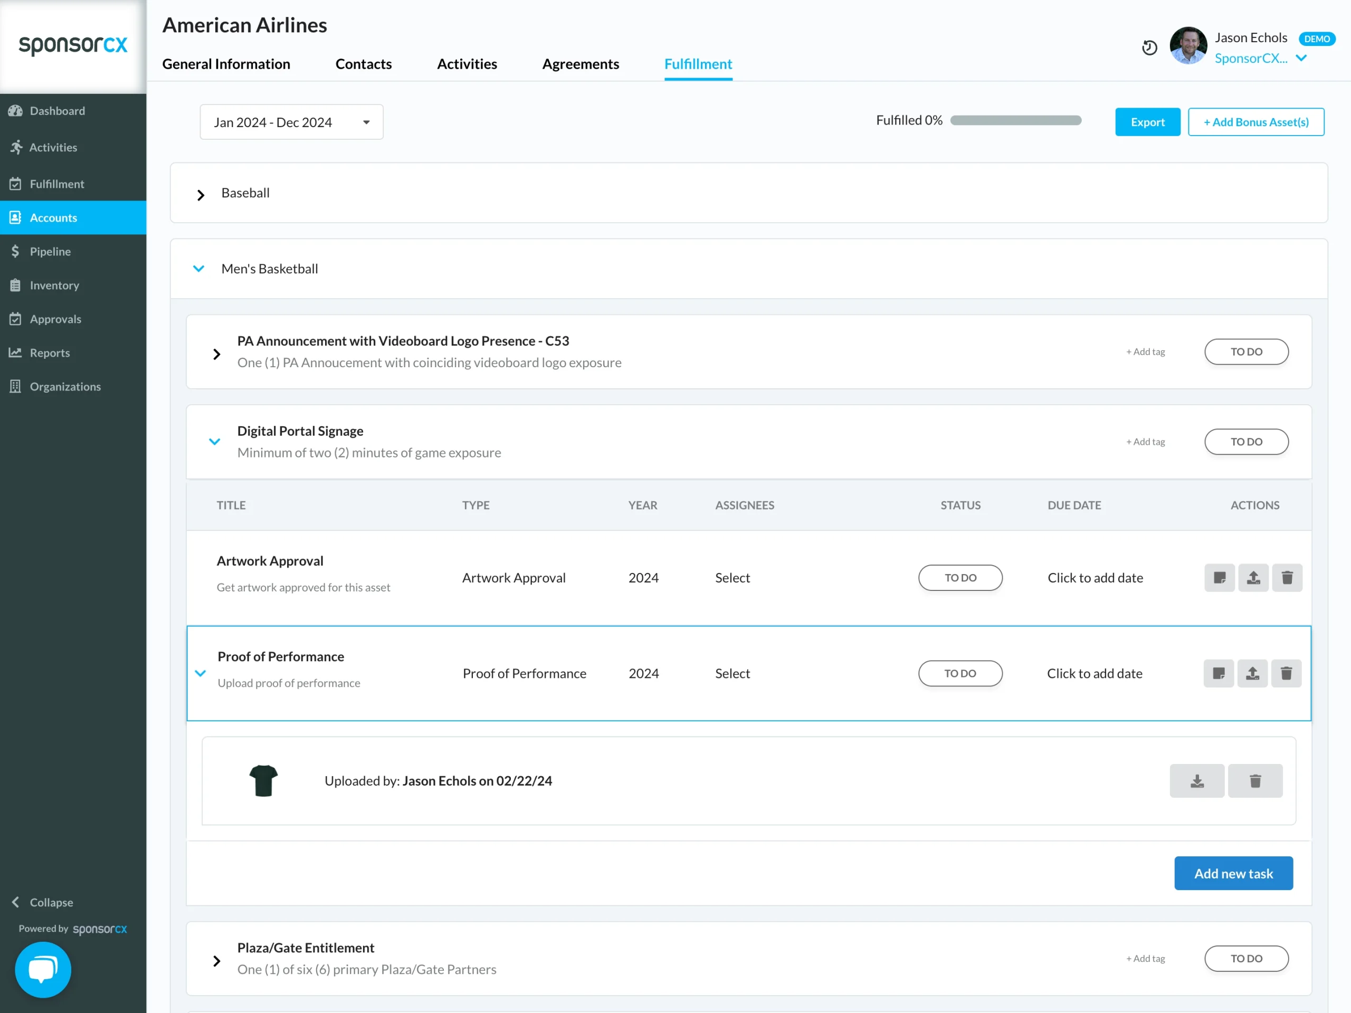The height and width of the screenshot is (1013, 1351).
Task: Click to add date for Proof of Performance
Action: click(x=1095, y=674)
